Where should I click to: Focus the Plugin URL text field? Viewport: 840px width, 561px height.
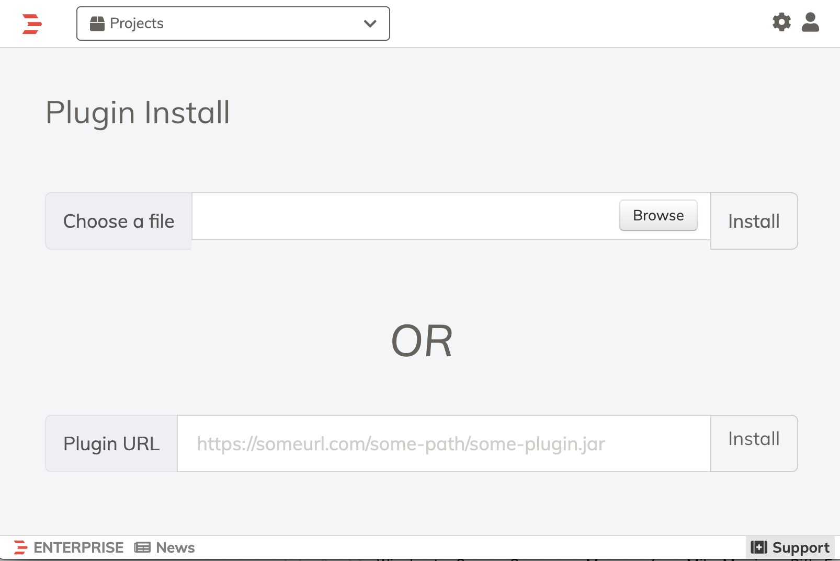point(444,443)
